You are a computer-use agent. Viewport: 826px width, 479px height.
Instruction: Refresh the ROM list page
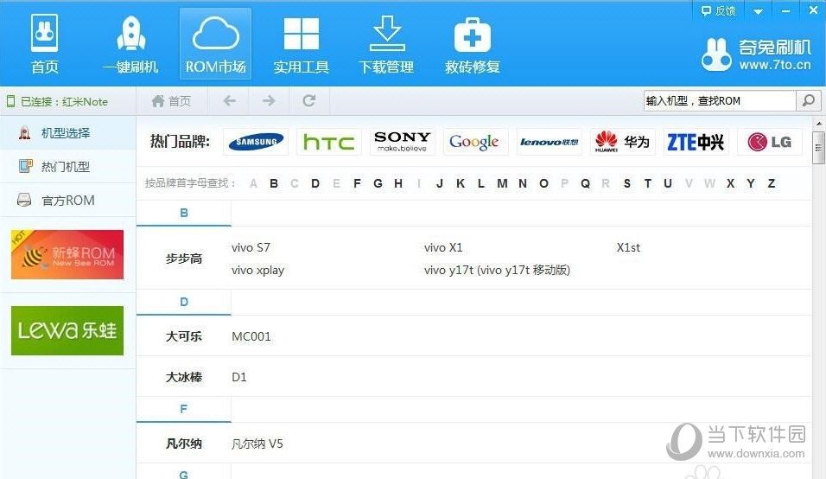[309, 100]
